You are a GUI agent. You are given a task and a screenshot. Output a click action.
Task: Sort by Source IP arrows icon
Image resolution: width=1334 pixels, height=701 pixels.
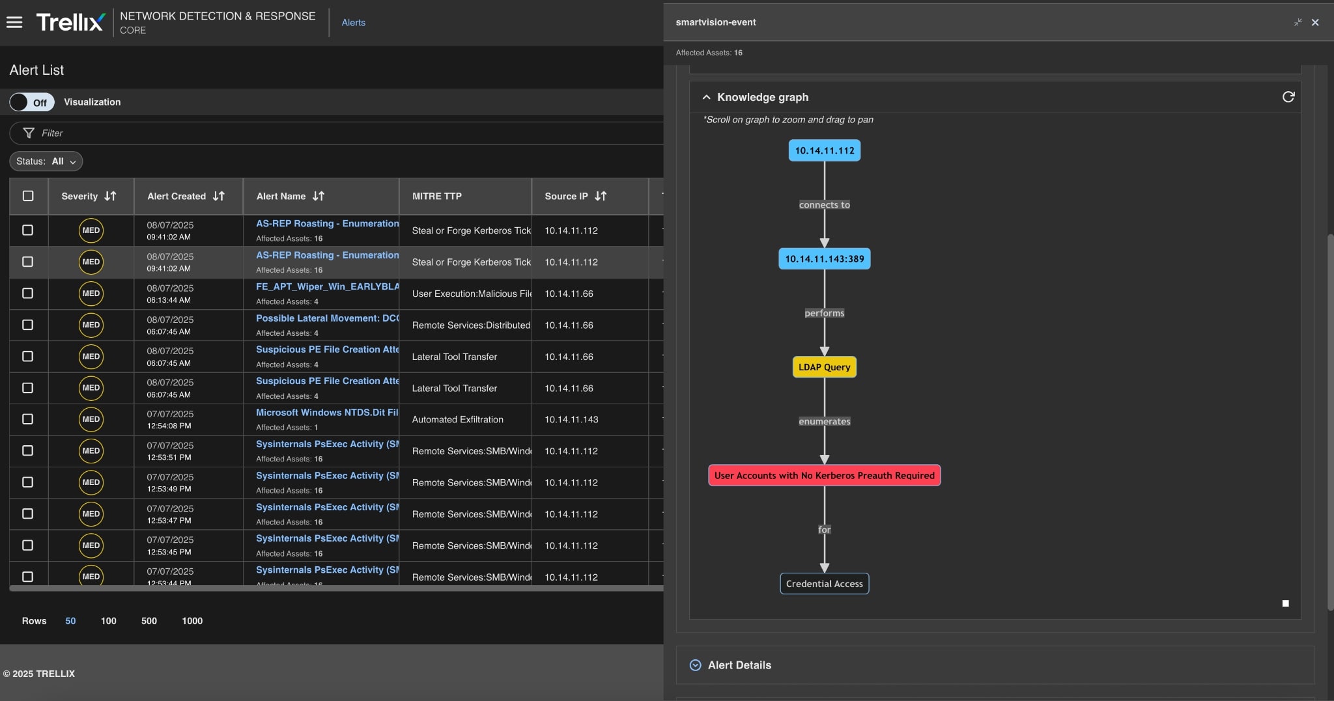(x=601, y=196)
